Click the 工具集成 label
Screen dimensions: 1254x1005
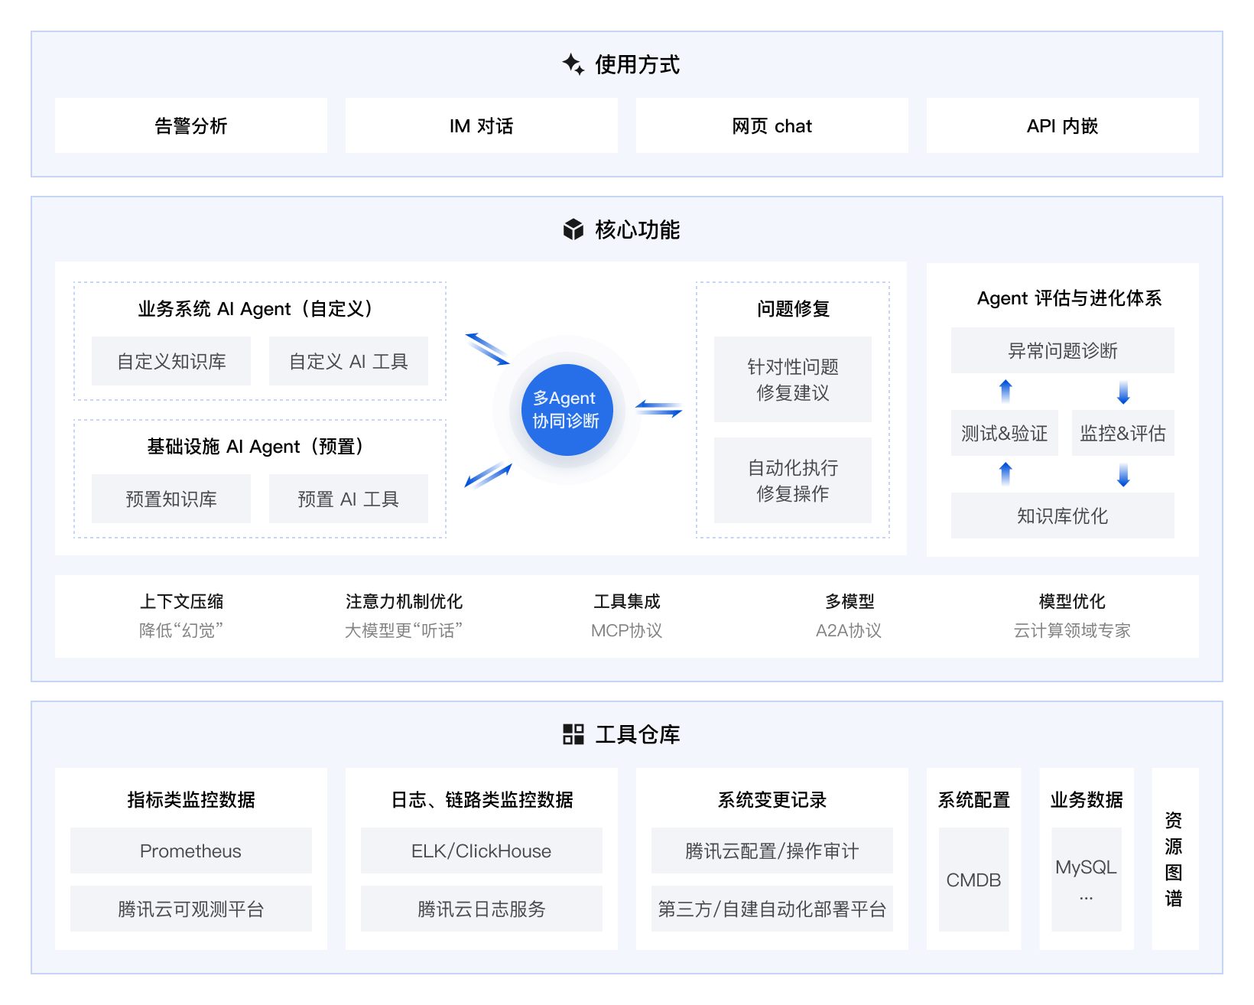tap(627, 601)
